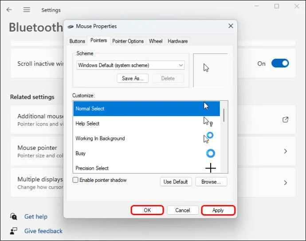Select the Precision Select list entry

click(x=146, y=168)
